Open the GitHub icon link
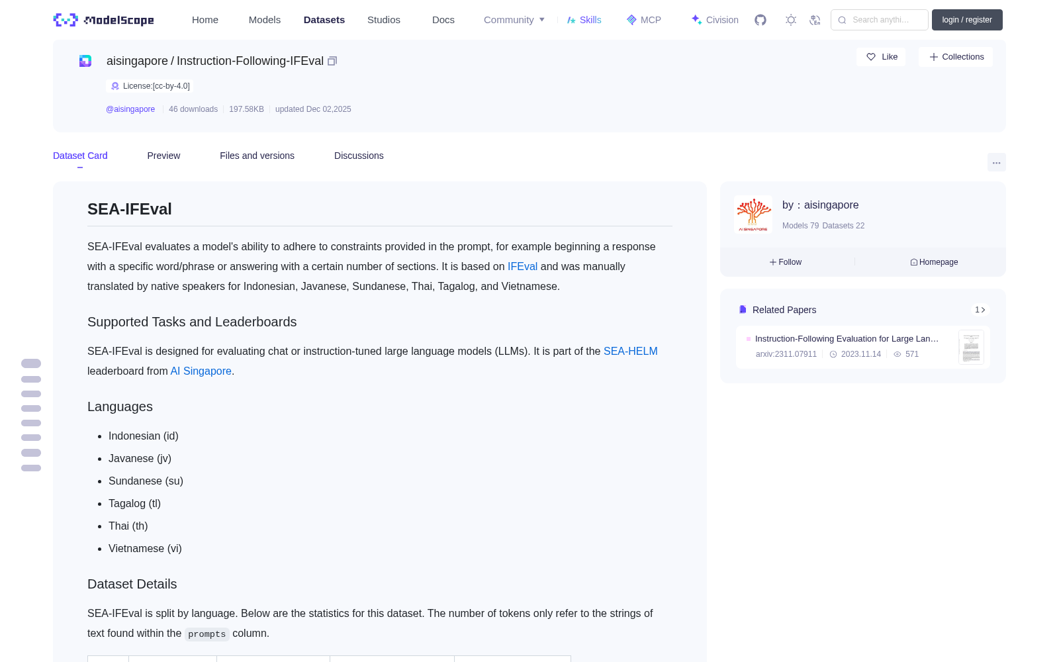1059x662 pixels. tap(760, 20)
